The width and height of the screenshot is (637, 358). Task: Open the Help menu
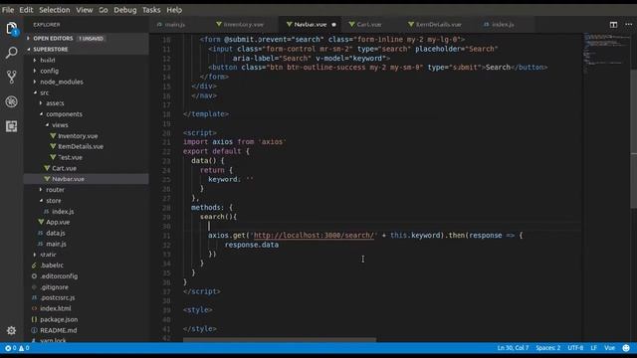(x=174, y=10)
